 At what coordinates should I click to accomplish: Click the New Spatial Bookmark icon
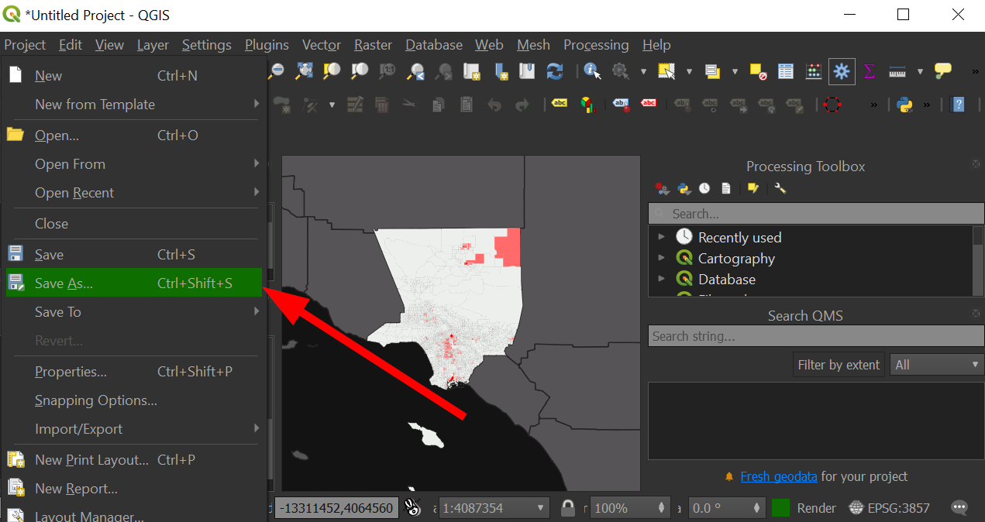point(500,71)
